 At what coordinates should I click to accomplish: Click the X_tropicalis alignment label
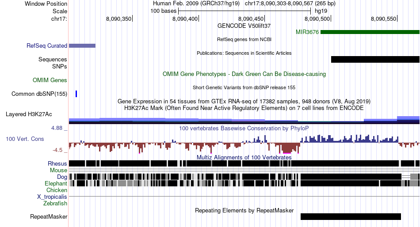(x=52, y=197)
